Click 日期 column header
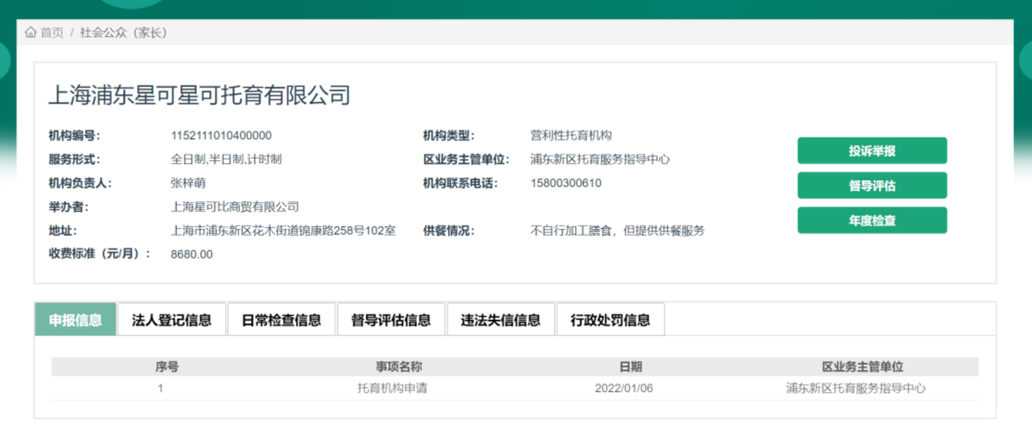The height and width of the screenshot is (437, 1032). coord(631,366)
